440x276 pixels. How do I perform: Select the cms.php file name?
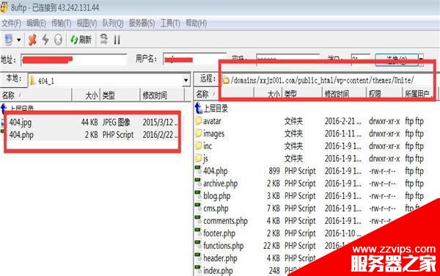pos(216,208)
